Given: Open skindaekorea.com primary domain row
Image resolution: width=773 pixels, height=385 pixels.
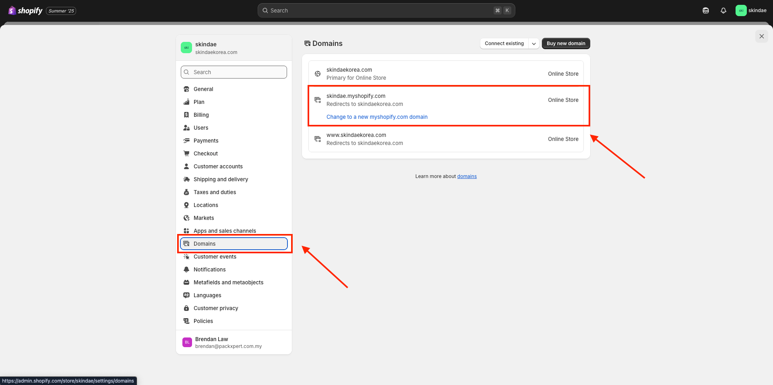Looking at the screenshot, I should [x=446, y=74].
